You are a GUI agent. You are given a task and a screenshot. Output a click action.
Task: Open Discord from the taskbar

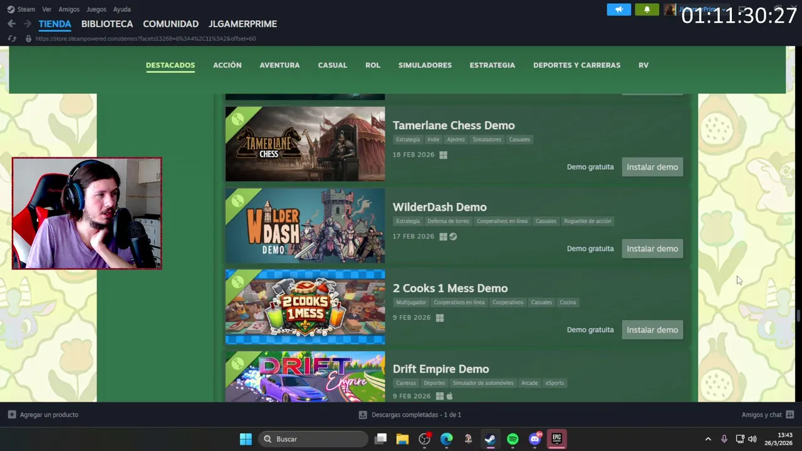tap(534, 439)
